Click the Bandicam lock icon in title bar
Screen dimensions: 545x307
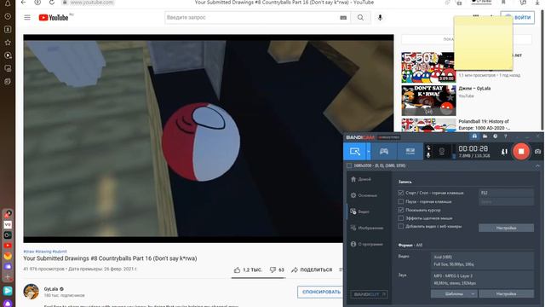coord(474,136)
